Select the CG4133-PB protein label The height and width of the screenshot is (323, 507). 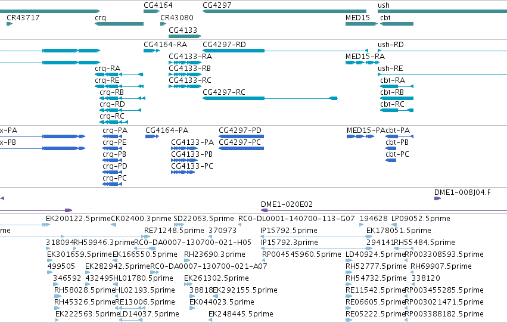click(x=192, y=154)
